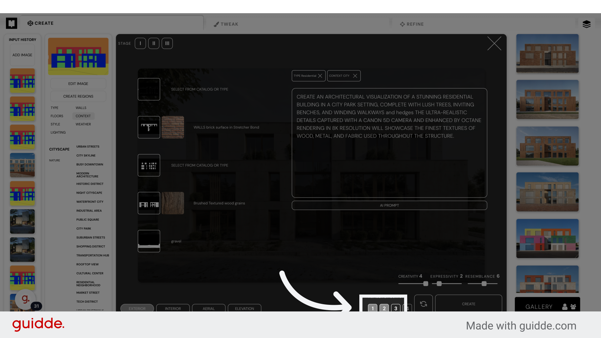Open the Guidde badge icon with 31

pos(26,300)
